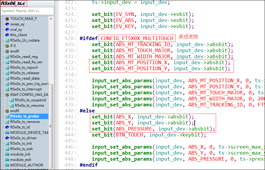This screenshot has height=170, width=265.
Task: Click ABS_MT_TRACKING_ID on line 429
Action: click(x=143, y=44)
